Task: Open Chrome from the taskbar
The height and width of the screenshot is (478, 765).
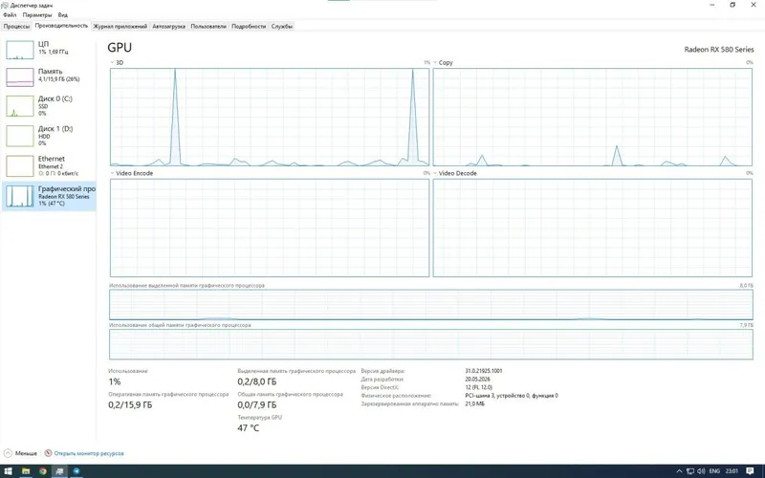Action: pos(43,471)
